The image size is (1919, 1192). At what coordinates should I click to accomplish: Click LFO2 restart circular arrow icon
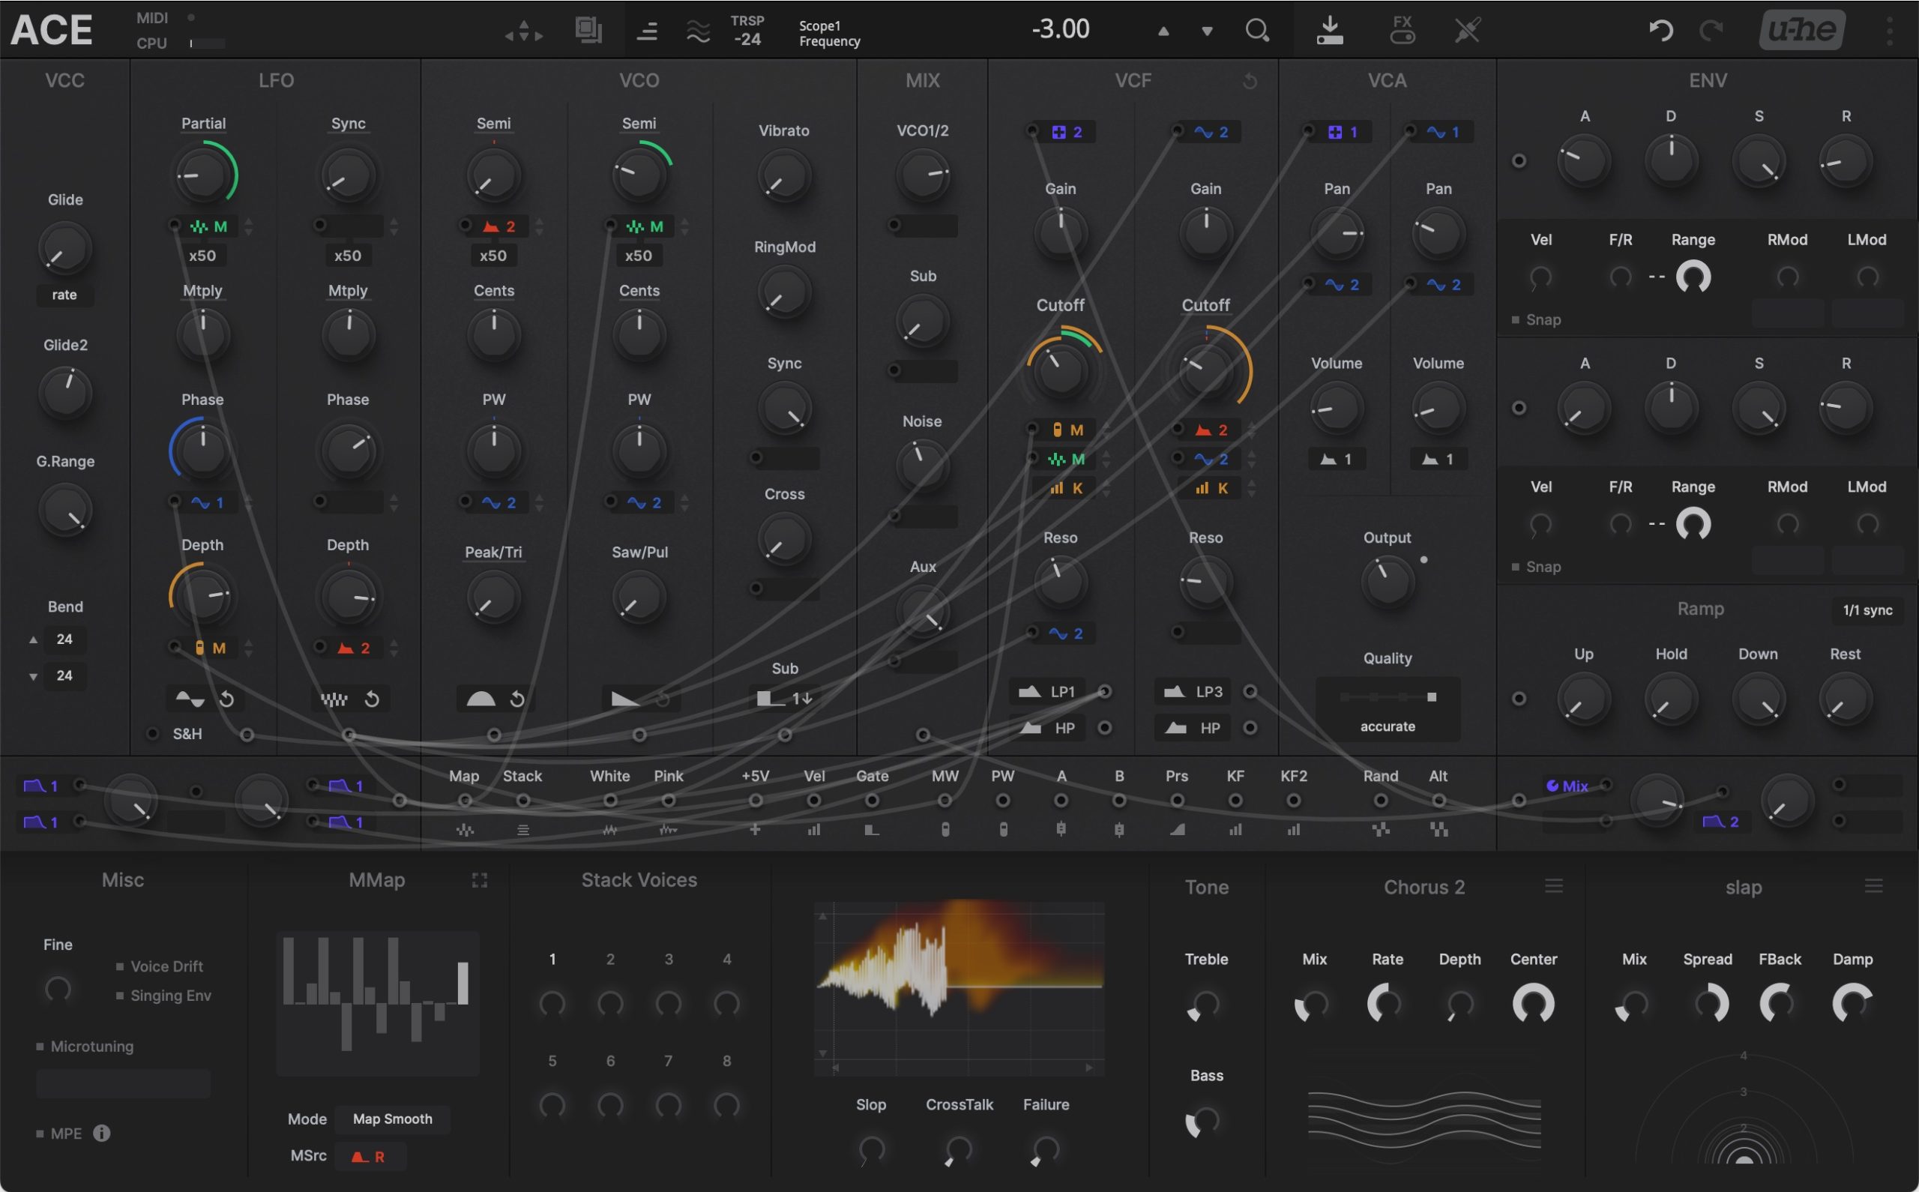click(x=372, y=699)
